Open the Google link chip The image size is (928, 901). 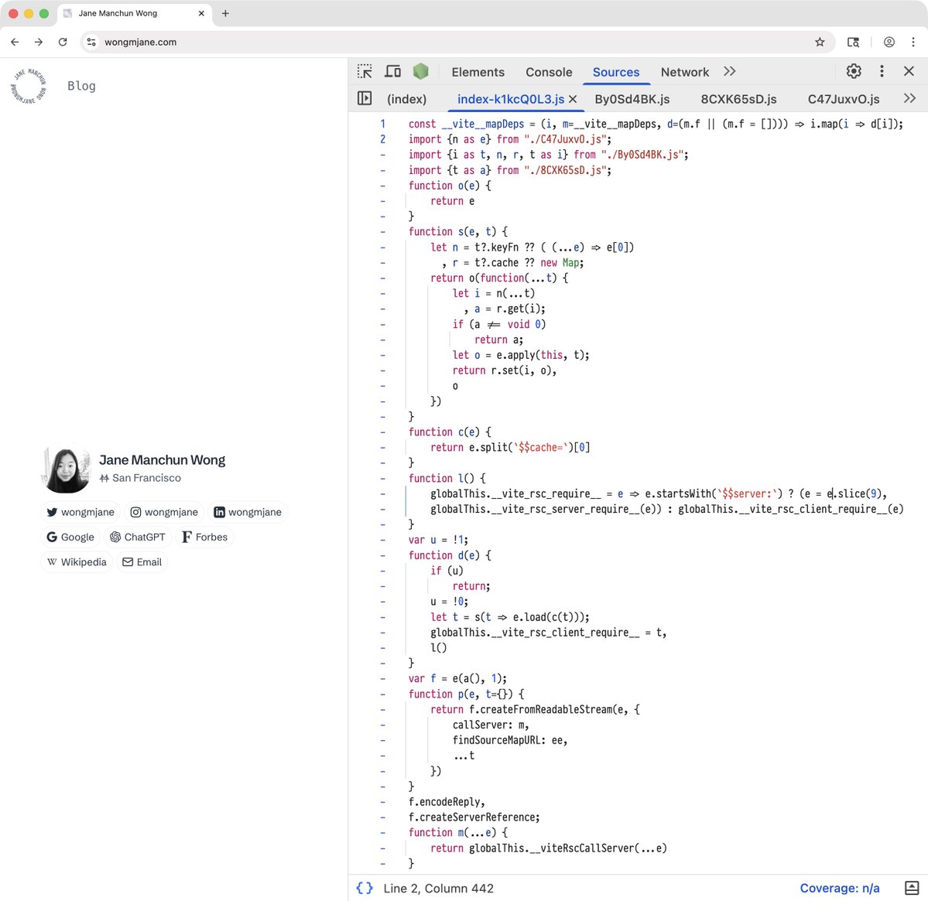(70, 537)
